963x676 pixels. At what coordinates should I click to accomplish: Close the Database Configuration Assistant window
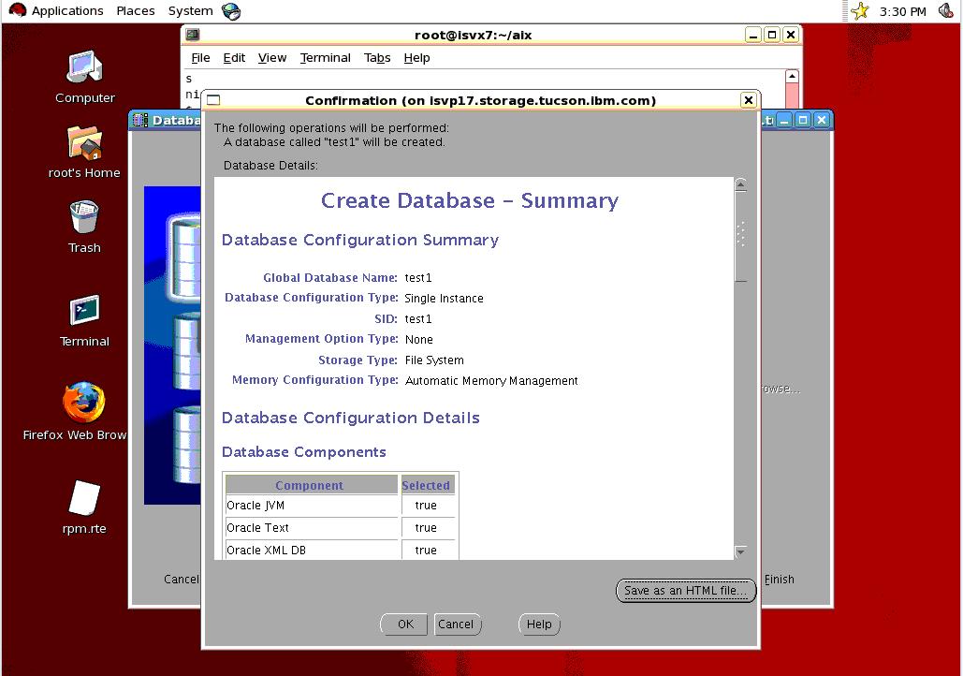[821, 120]
